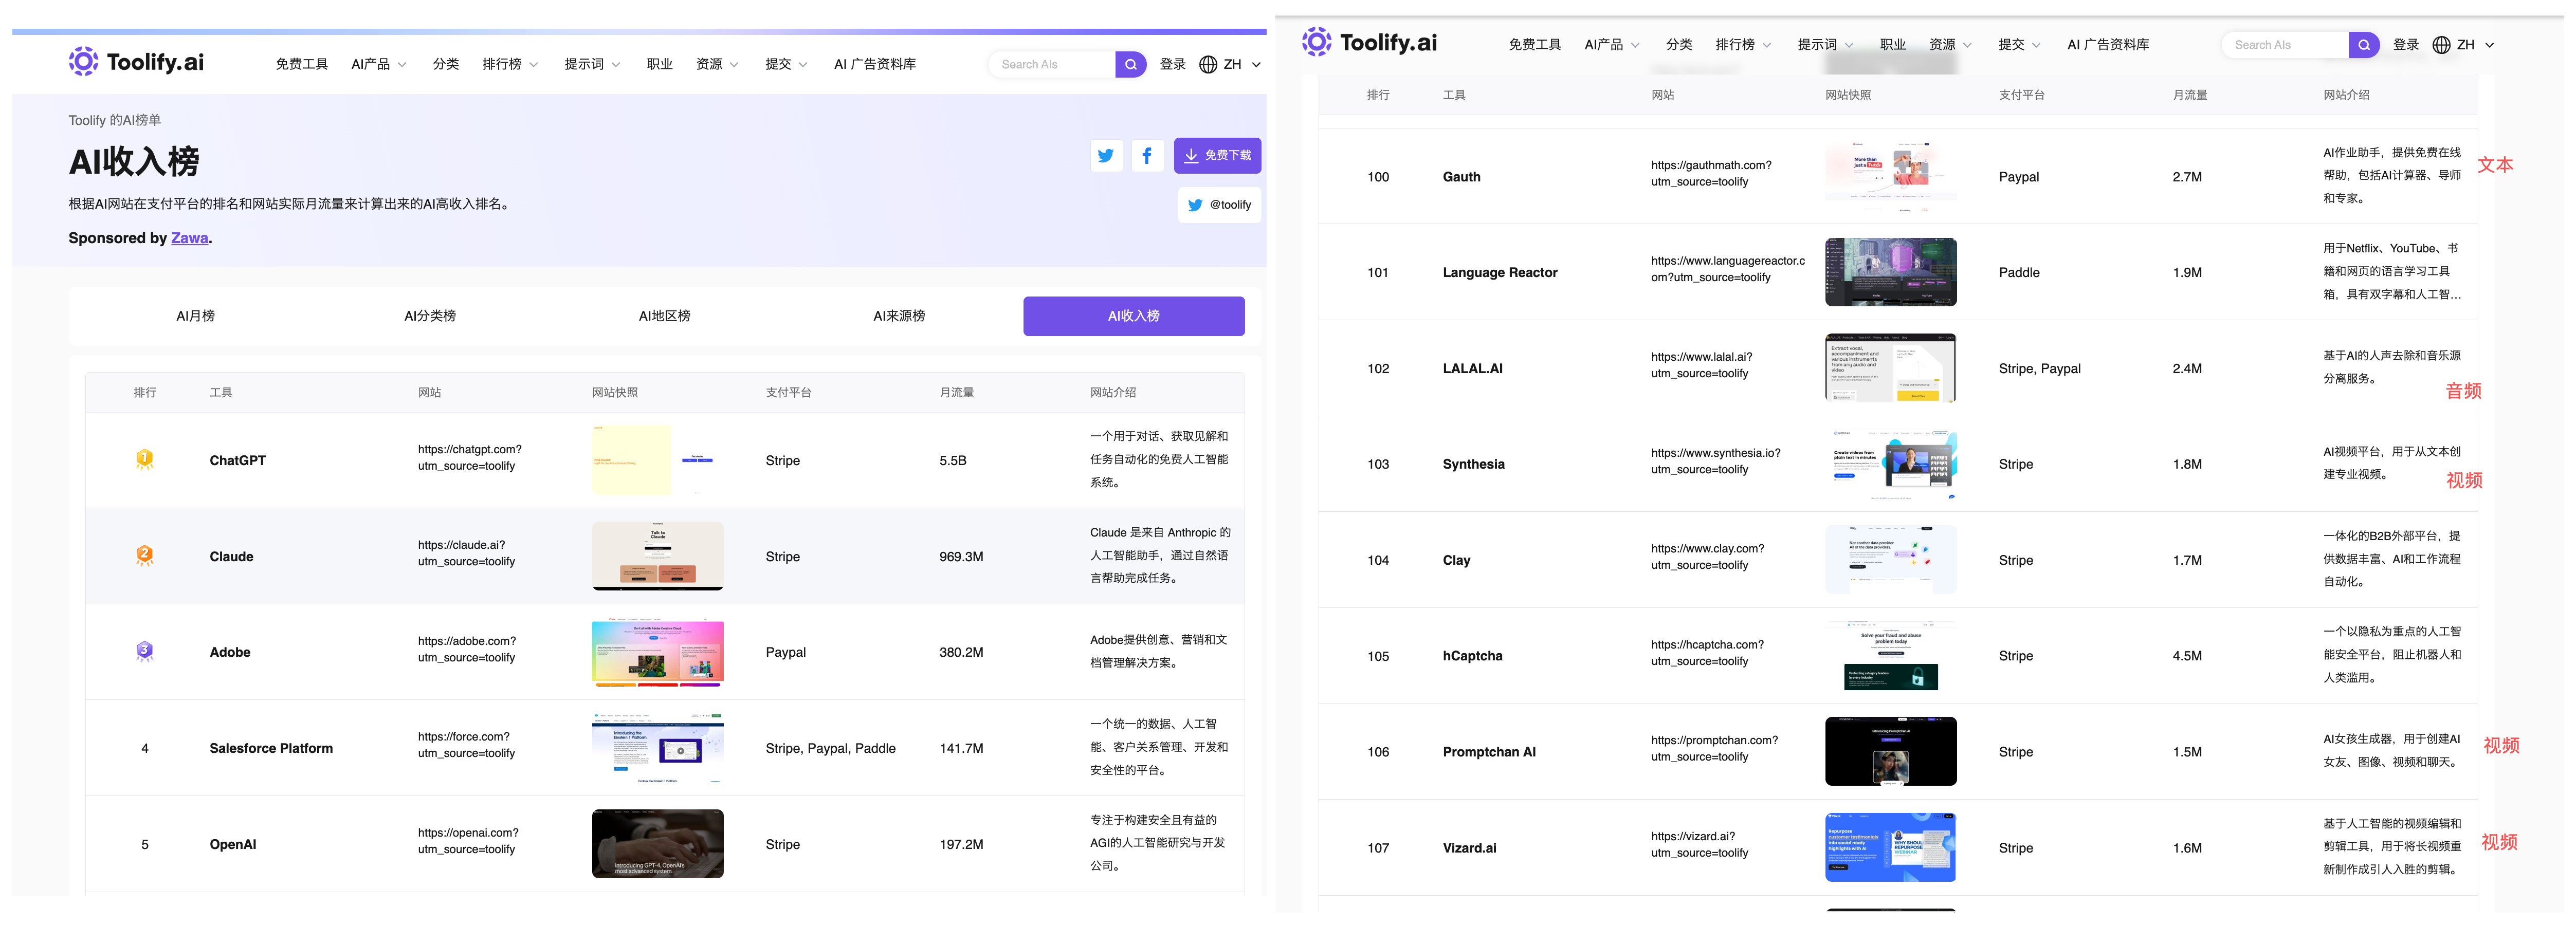Follow the Zawa sponsor link
Image resolution: width=2576 pixels, height=925 pixels.
point(190,238)
